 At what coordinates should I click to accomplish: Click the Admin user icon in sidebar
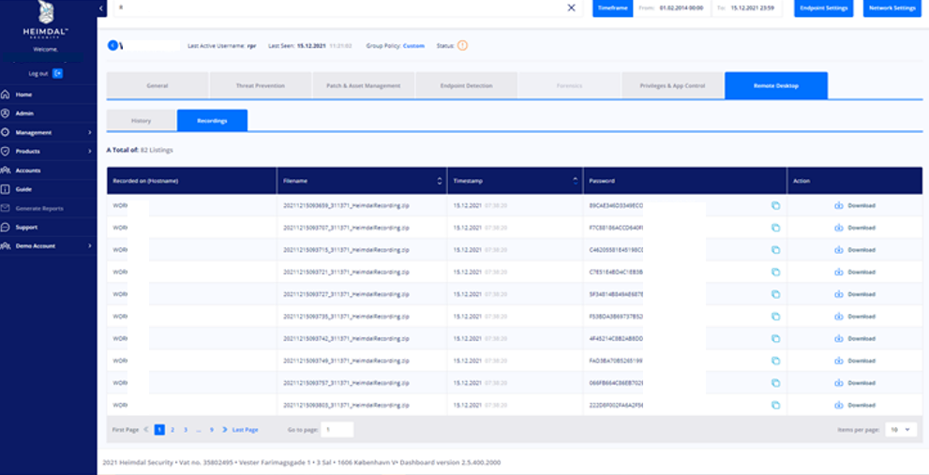click(x=6, y=113)
